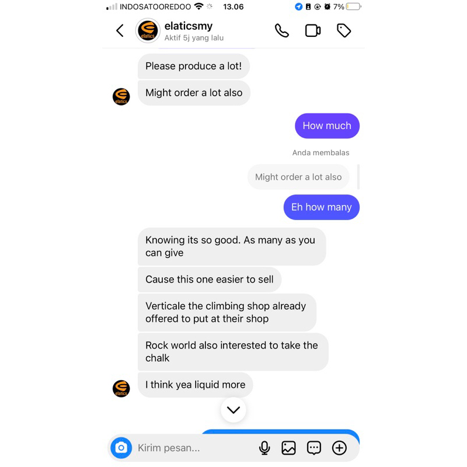
Task: Open the camera from message bar
Action: click(x=121, y=448)
